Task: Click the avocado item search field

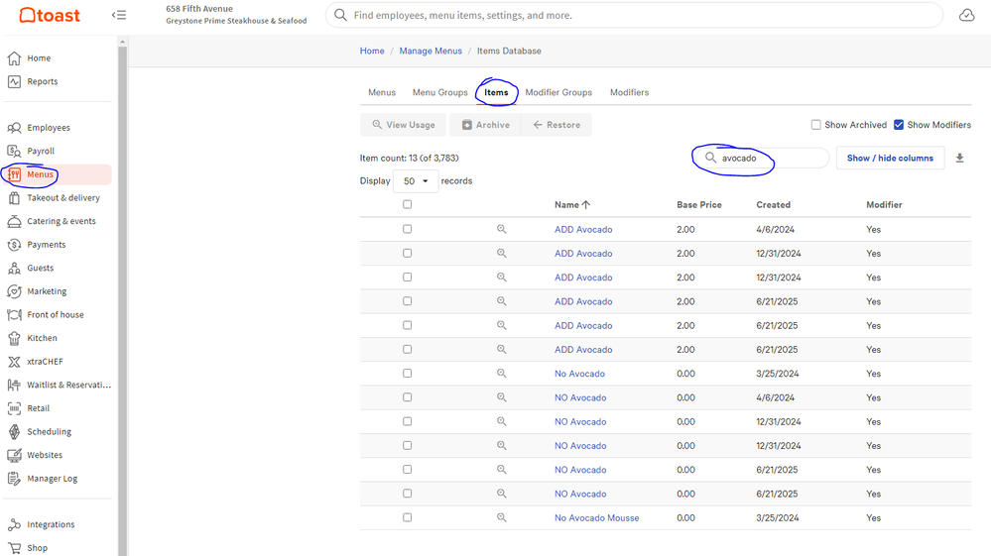Action: [x=769, y=159]
